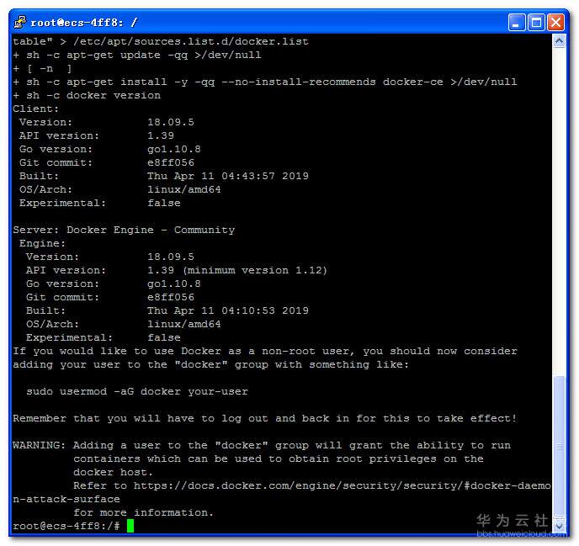This screenshot has width=579, height=546.
Task: Maximize the root@ecs-4ff8 terminal window
Action: (x=536, y=23)
